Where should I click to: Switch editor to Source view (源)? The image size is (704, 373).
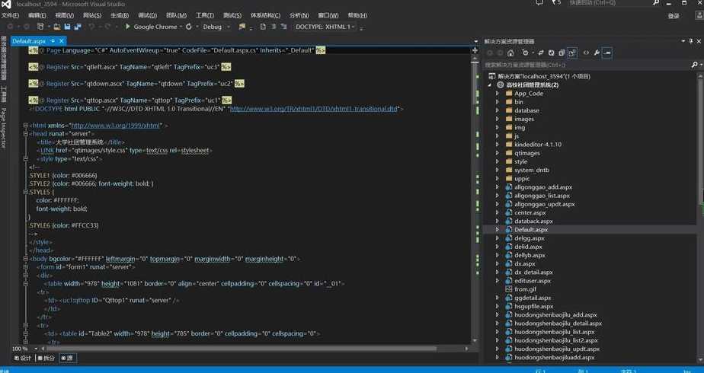[67, 358]
